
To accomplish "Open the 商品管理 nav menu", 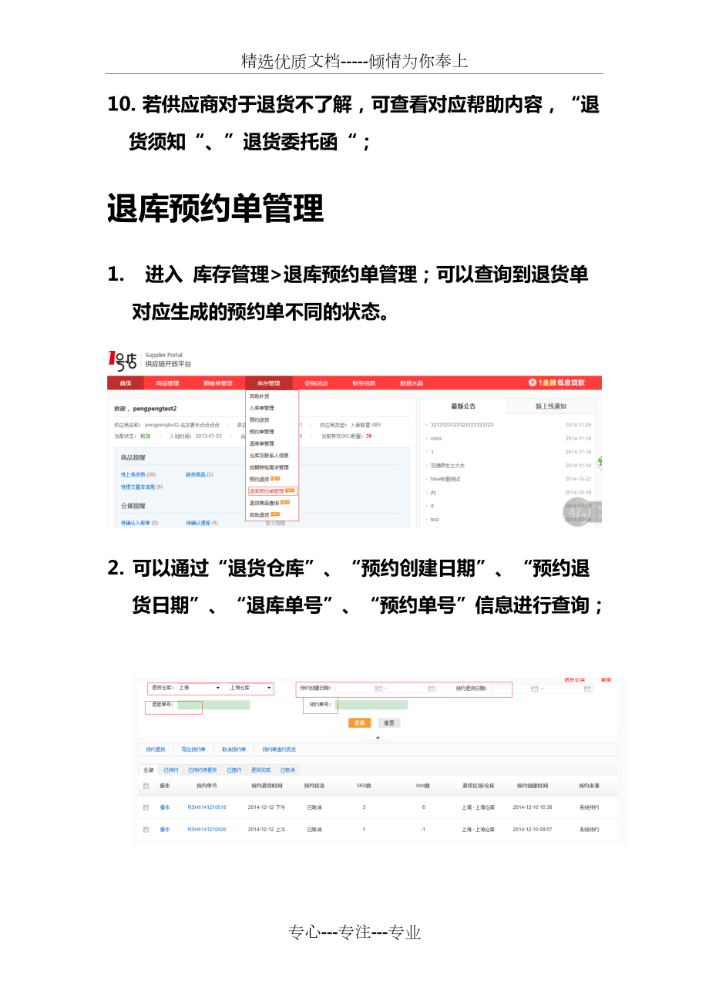I will tap(167, 383).
